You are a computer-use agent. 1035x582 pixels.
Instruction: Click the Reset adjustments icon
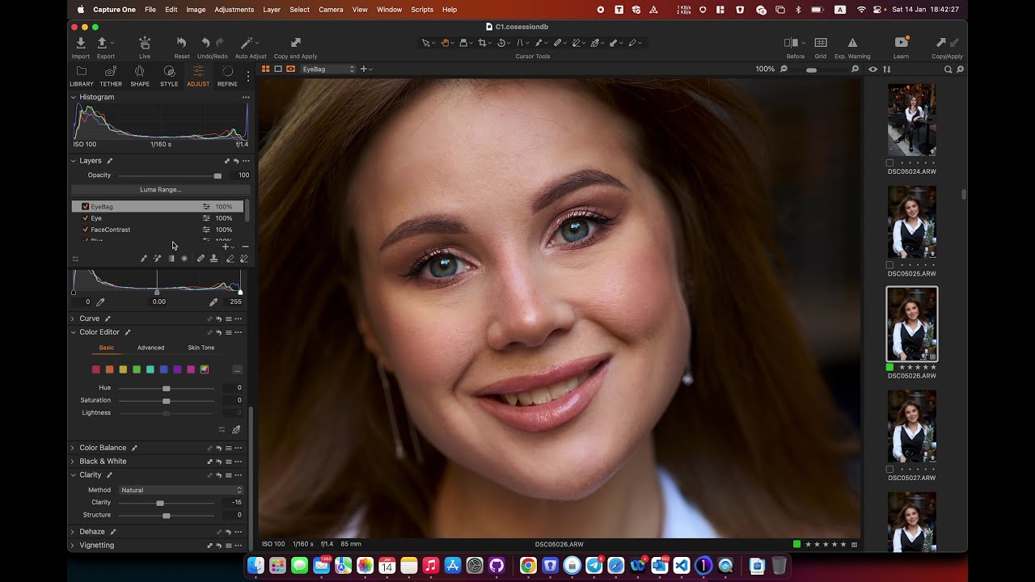pos(181,43)
